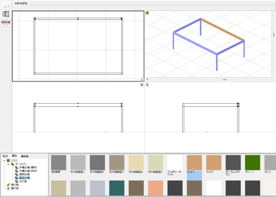Click the 線の色 pencil icon
Viewport: 276px width, 197px height.
click(x=8, y=185)
